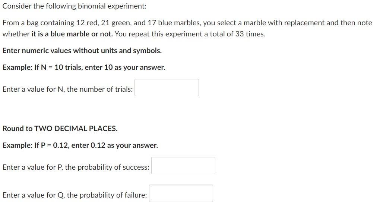Click the 'number of trials' label text
The image size is (380, 218).
(x=67, y=89)
